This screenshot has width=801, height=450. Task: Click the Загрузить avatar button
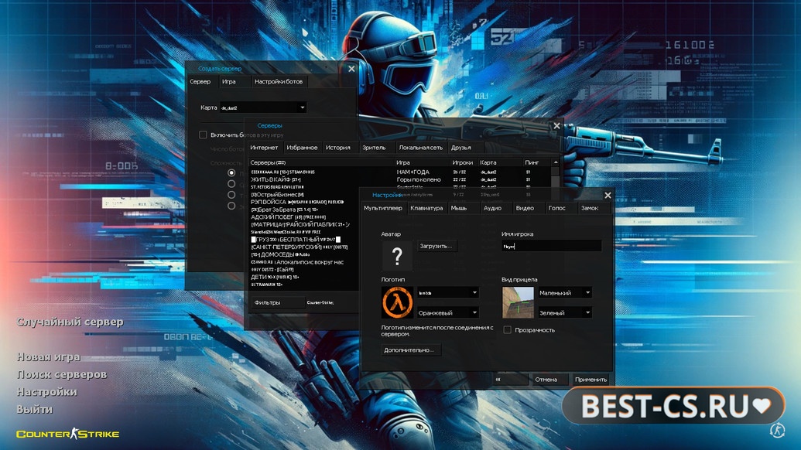pos(436,246)
